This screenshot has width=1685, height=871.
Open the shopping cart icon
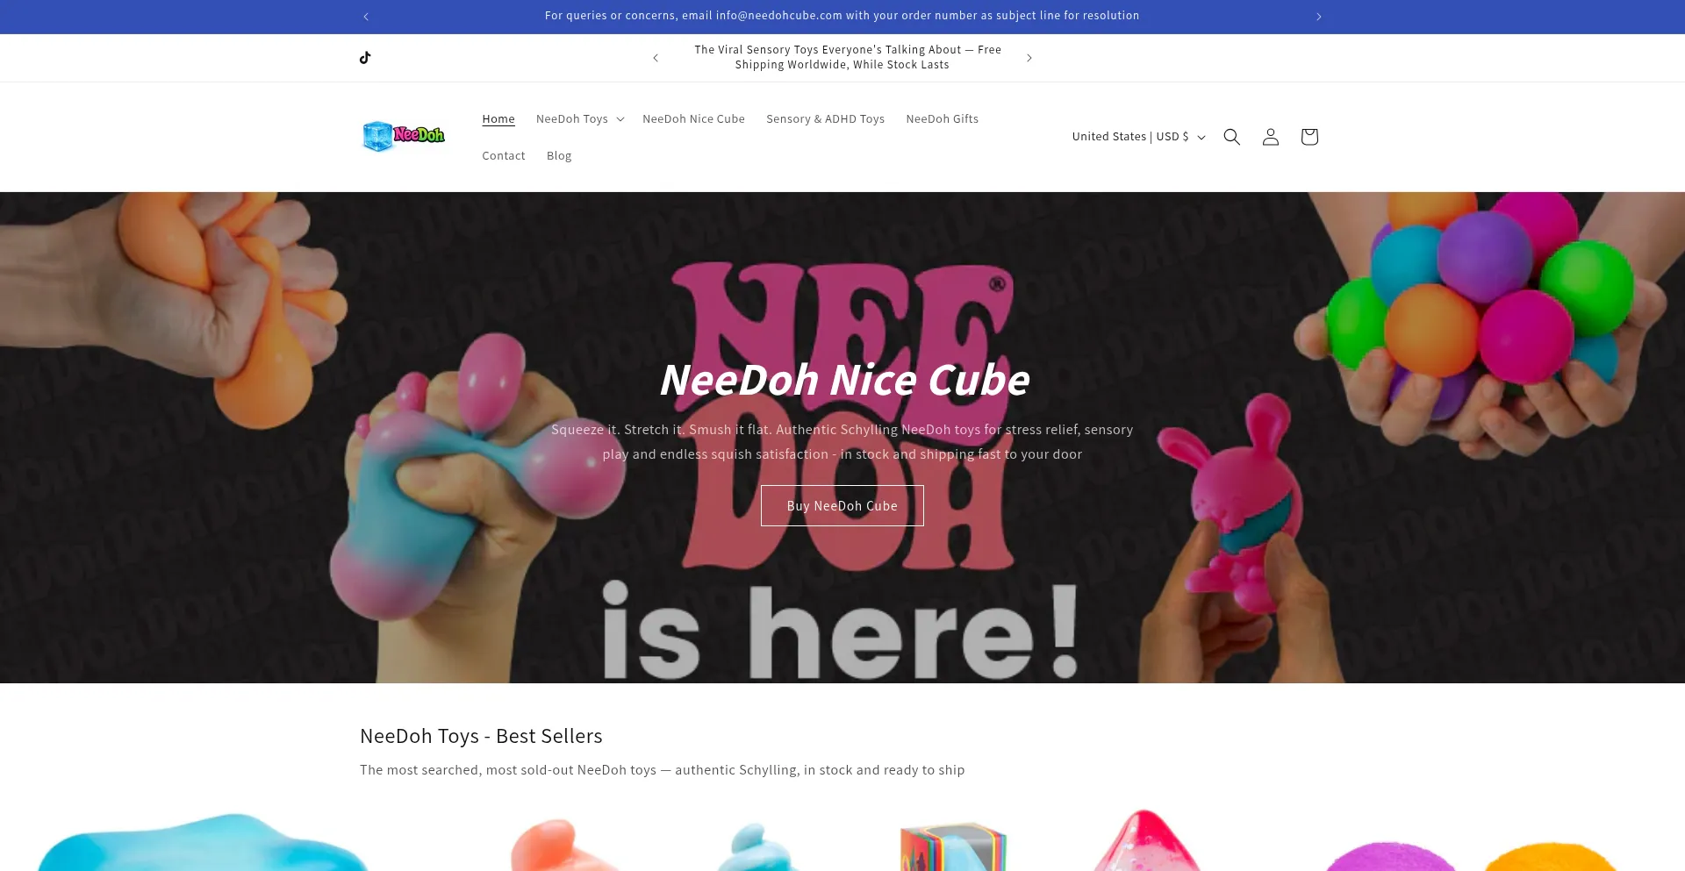coord(1309,137)
